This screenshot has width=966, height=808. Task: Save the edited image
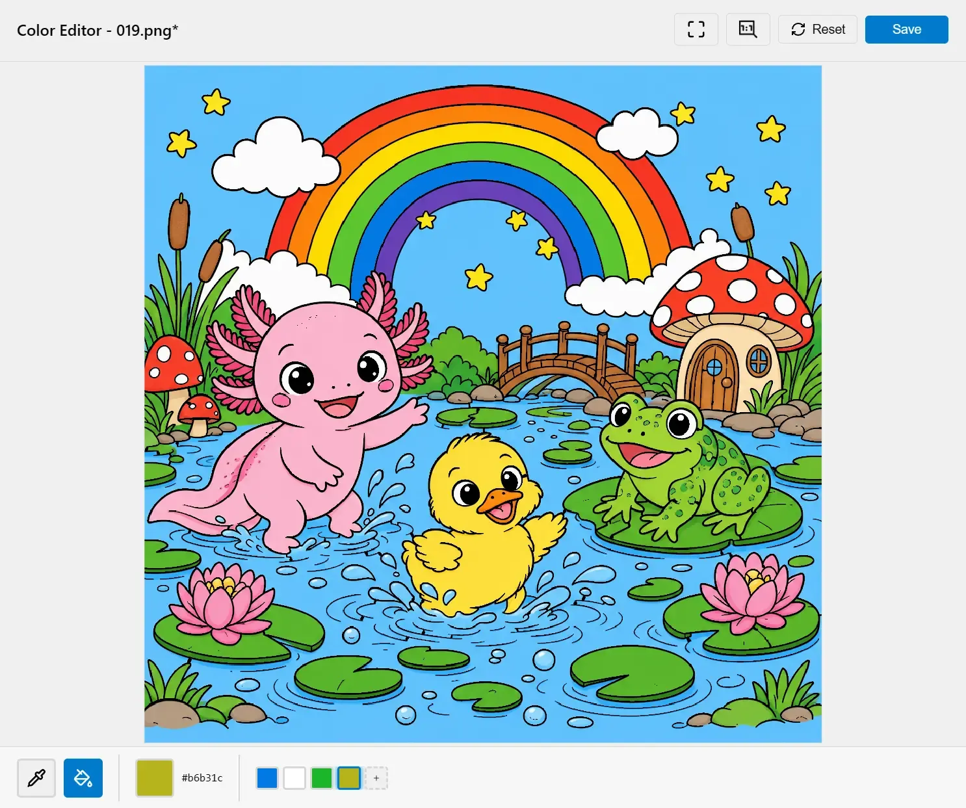[x=906, y=29]
